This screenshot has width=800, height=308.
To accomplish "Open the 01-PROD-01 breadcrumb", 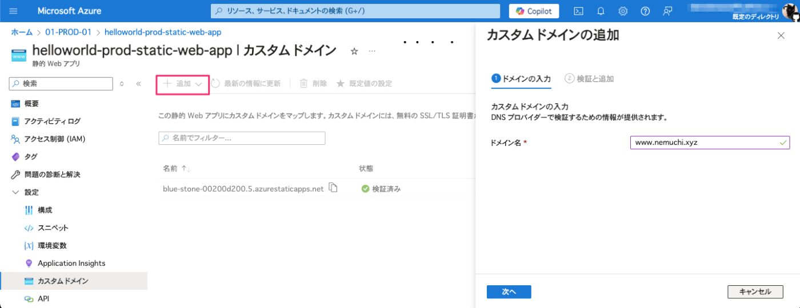I will (69, 32).
